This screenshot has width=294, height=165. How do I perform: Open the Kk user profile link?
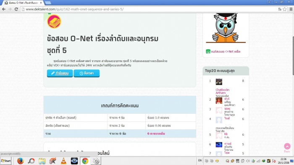tap(226, 134)
